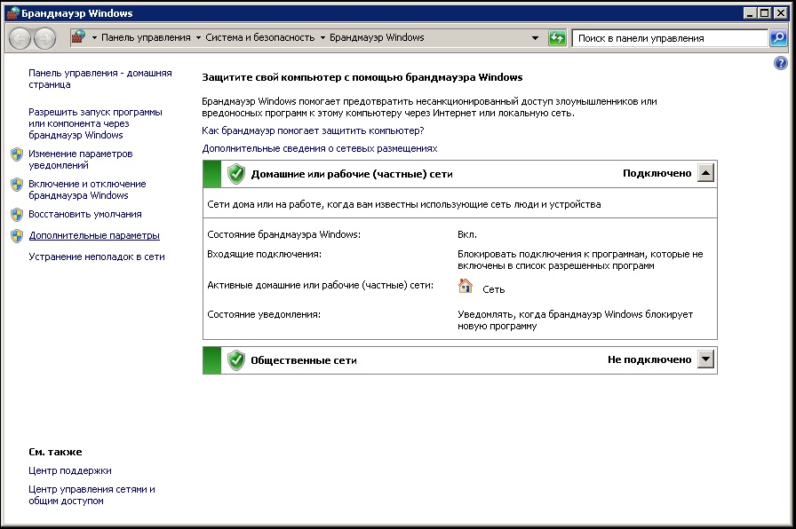Open Разрешить запуск программы через брандмауэр link

[x=95, y=123]
